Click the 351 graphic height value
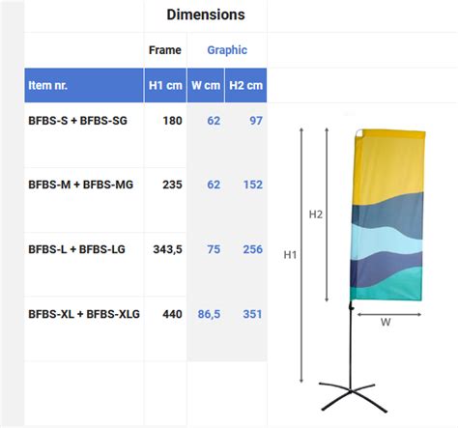 252,314
